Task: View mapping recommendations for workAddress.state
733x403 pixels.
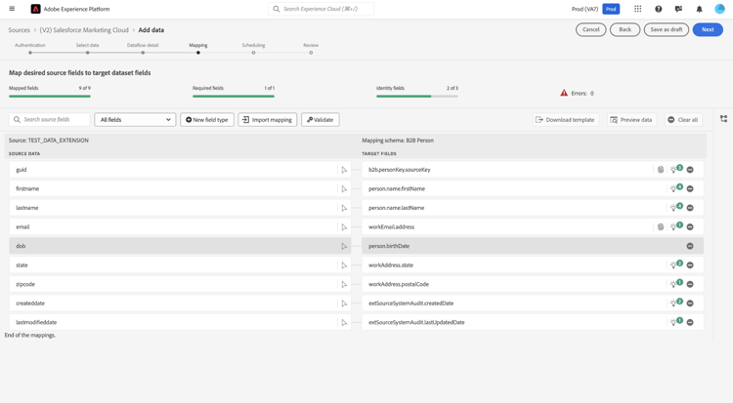Action: 676,264
